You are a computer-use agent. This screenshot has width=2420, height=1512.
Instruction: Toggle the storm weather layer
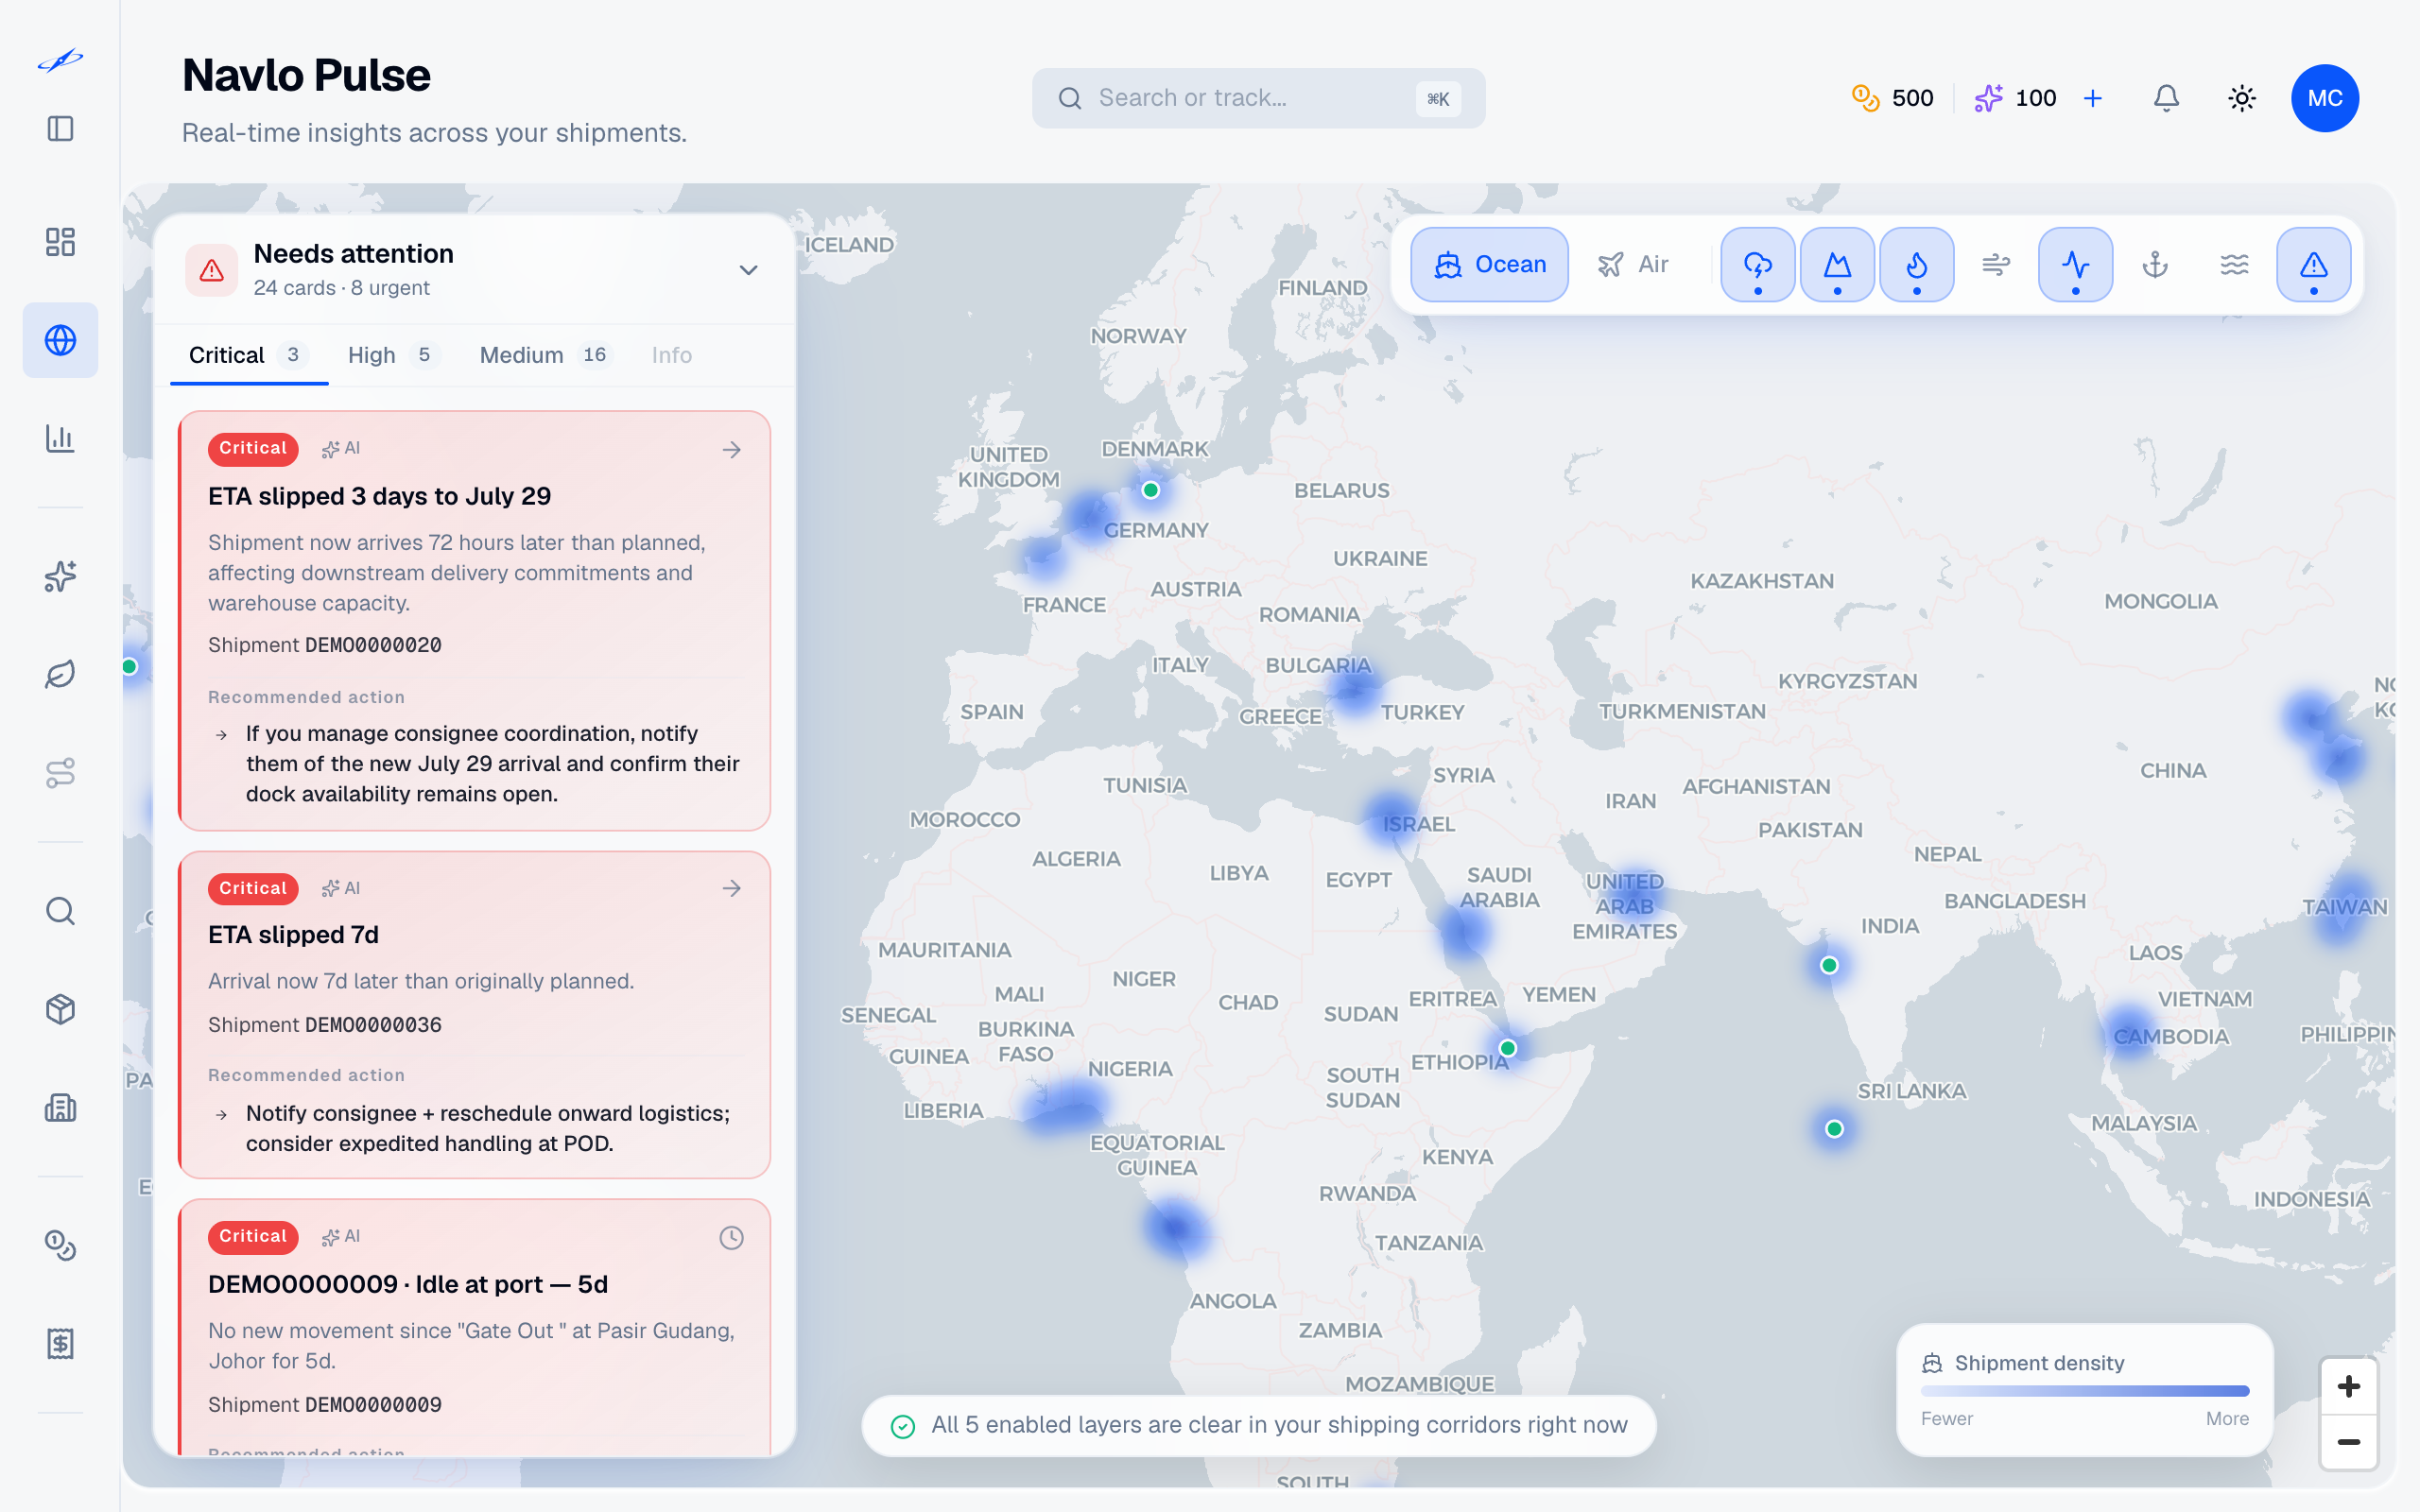point(1758,265)
